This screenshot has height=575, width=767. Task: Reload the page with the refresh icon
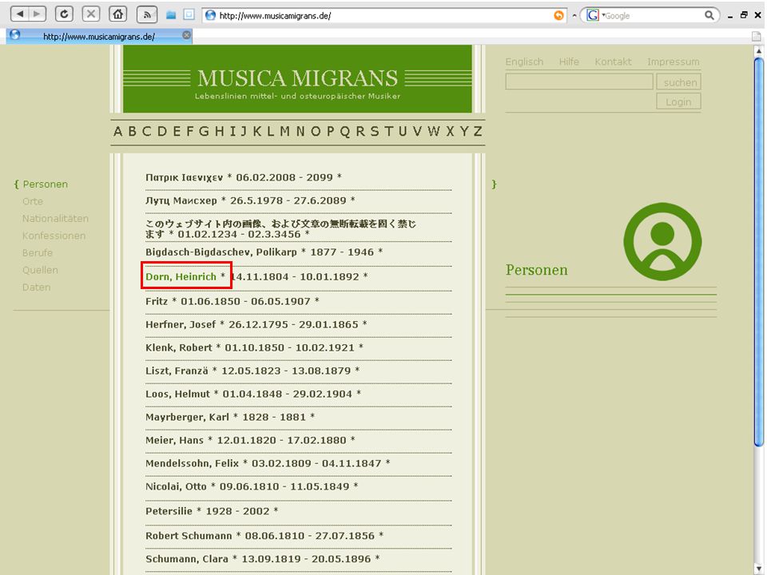coord(64,14)
